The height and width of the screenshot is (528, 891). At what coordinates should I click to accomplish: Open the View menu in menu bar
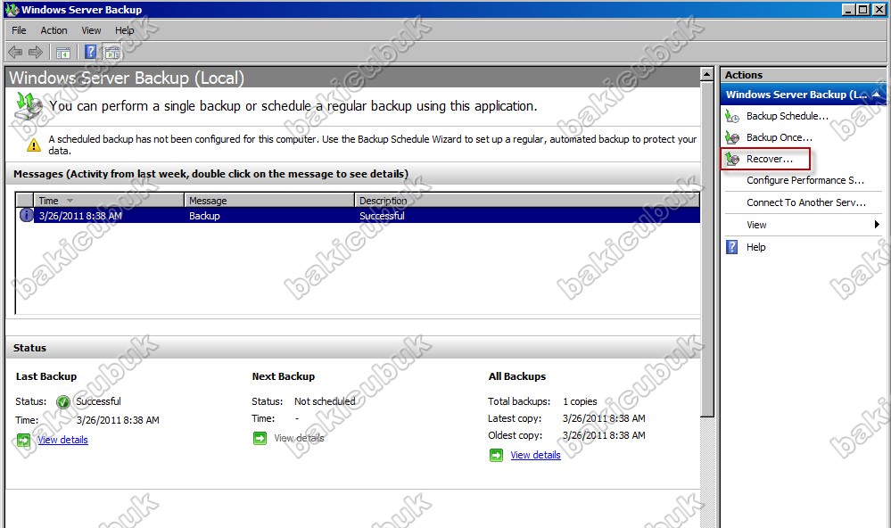coord(91,30)
